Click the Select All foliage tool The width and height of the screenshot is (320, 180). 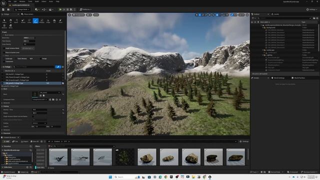(10, 21)
